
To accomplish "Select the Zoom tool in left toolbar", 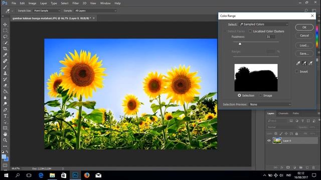I will [5, 140].
